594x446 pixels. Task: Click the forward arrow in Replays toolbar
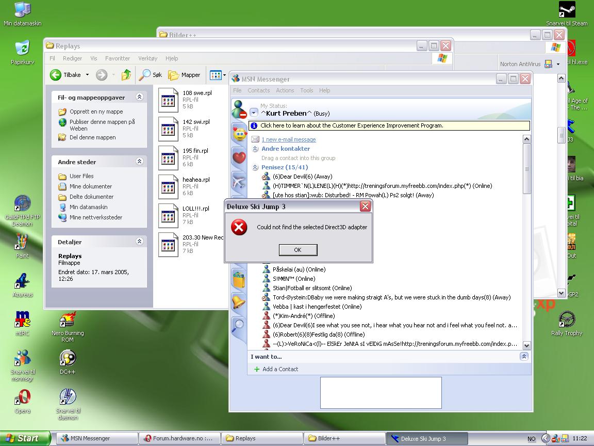coord(102,75)
